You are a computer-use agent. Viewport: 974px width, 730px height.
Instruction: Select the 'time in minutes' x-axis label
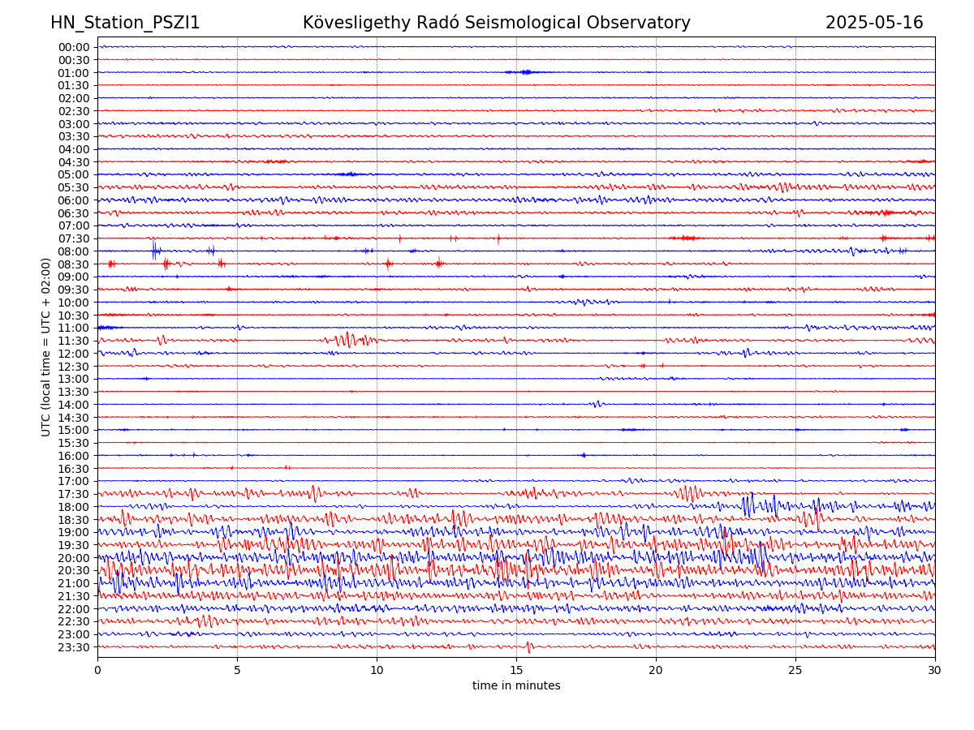[516, 685]
